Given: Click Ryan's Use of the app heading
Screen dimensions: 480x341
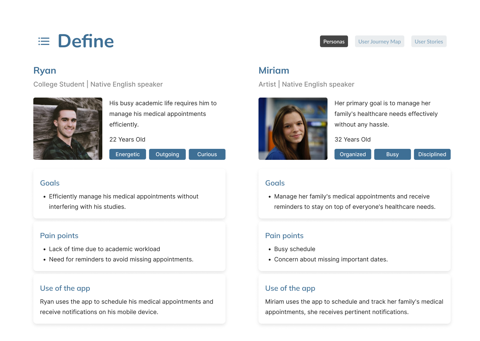Looking at the screenshot, I should 65,288.
